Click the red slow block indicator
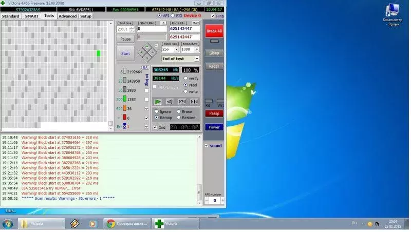Viewport: 411px width, 232px height. (x=125, y=118)
